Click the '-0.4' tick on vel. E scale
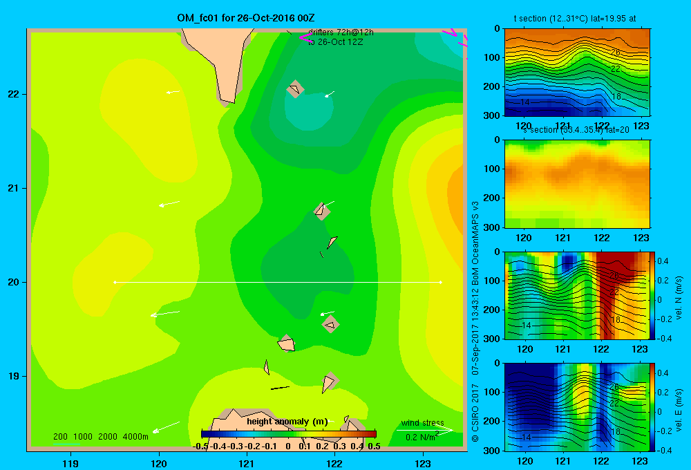Image resolution: width=691 pixels, height=470 pixels. pyautogui.click(x=664, y=450)
